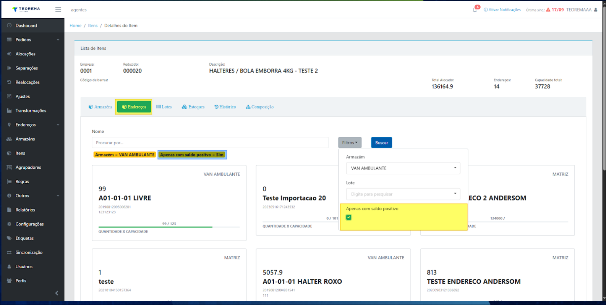Click the A01-01-01 LIVRE capacity progress bar
Screen dimensions: 606x305
coord(169,227)
